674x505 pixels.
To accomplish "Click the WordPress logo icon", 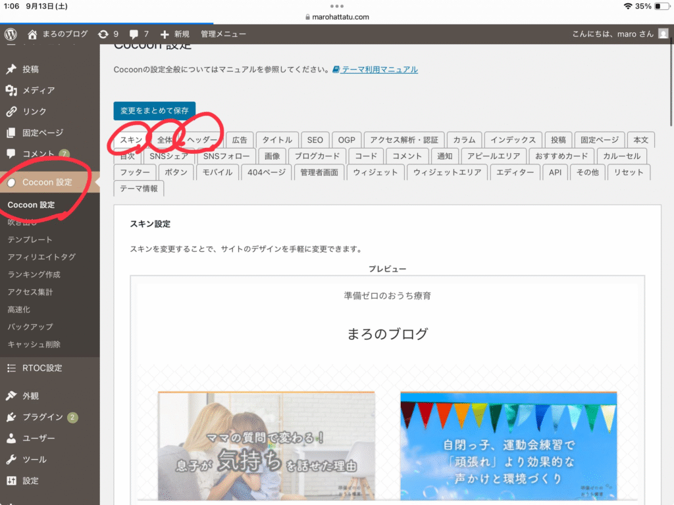I will (11, 34).
